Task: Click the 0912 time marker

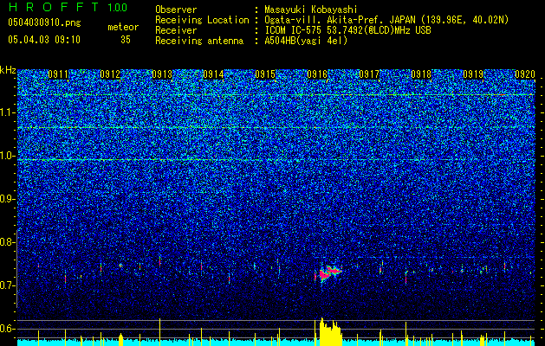Action: point(110,74)
